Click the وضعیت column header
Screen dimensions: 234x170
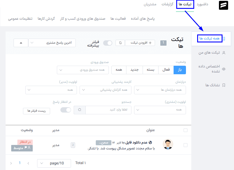[27, 130]
